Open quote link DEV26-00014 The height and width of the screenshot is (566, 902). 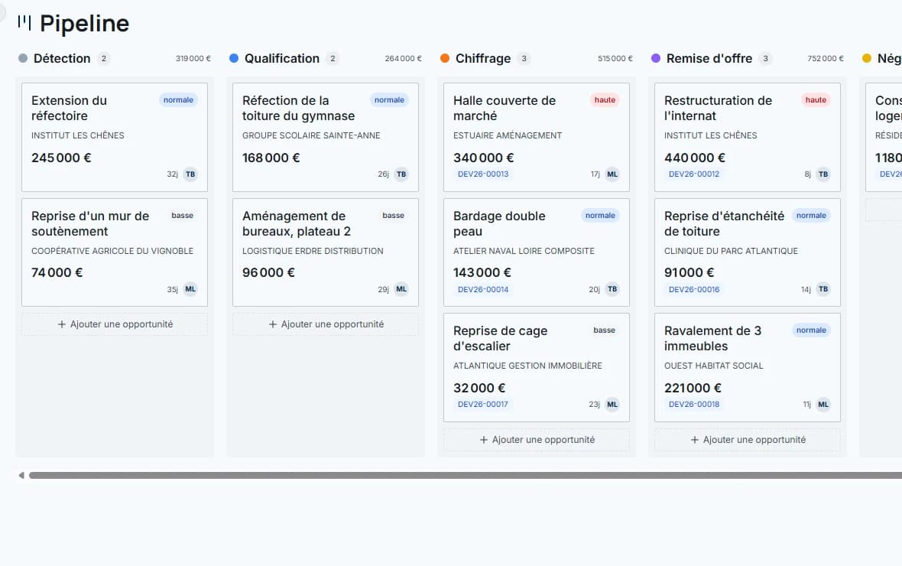click(x=483, y=290)
